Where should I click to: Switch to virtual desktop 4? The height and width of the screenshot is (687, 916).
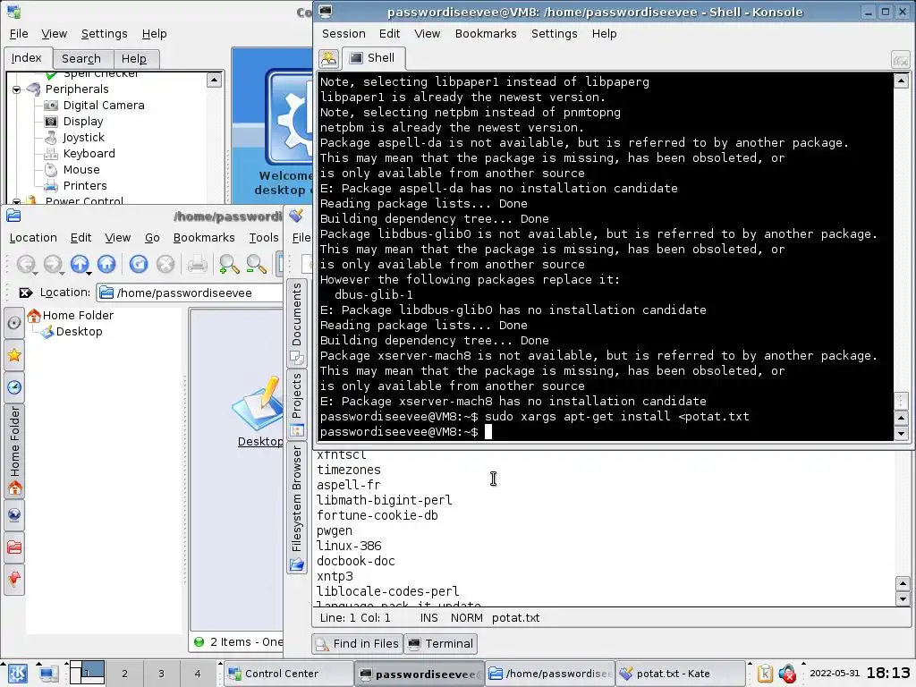point(198,674)
